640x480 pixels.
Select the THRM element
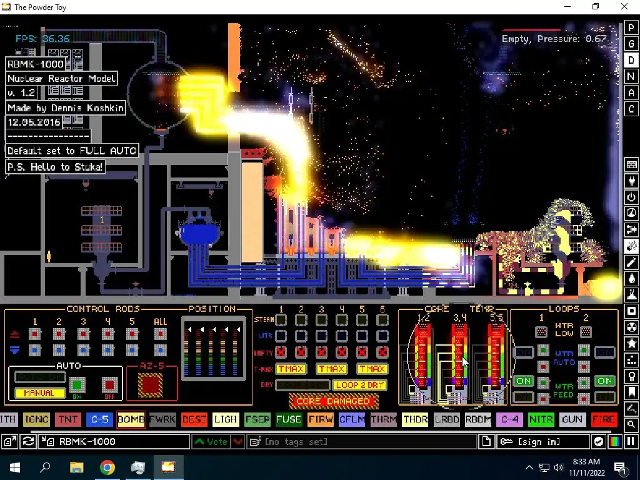click(383, 419)
